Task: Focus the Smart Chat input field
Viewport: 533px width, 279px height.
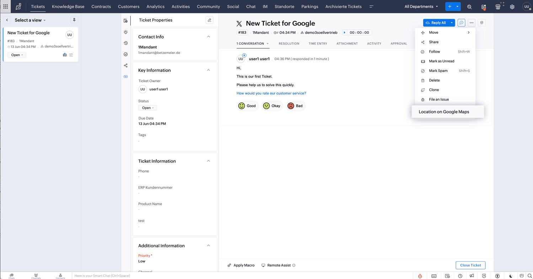Action: point(243,276)
